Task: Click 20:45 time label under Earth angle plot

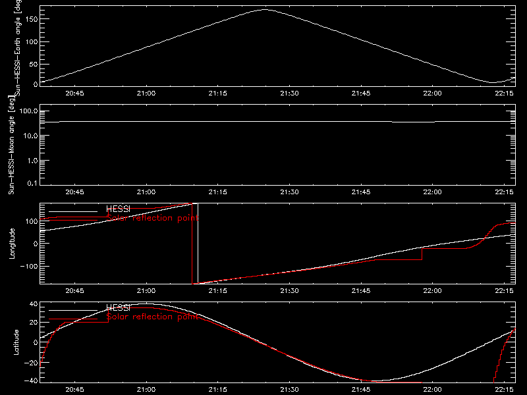Action: coord(74,93)
